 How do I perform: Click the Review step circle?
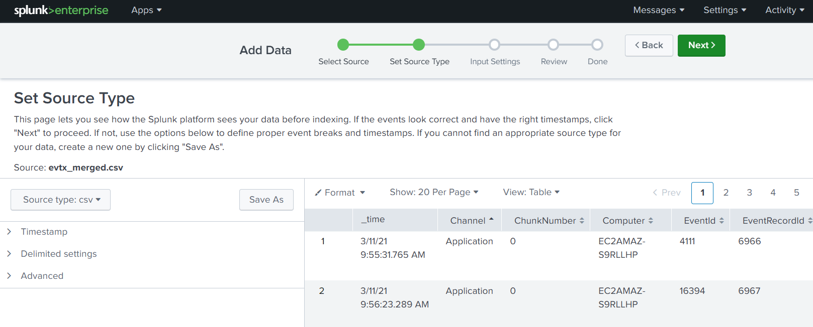coord(554,45)
